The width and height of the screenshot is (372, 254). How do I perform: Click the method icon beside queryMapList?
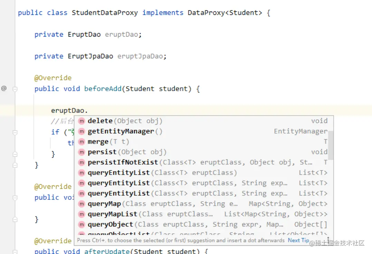[x=82, y=214]
